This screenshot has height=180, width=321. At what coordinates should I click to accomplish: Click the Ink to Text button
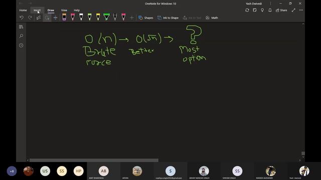pyautogui.click(x=192, y=18)
